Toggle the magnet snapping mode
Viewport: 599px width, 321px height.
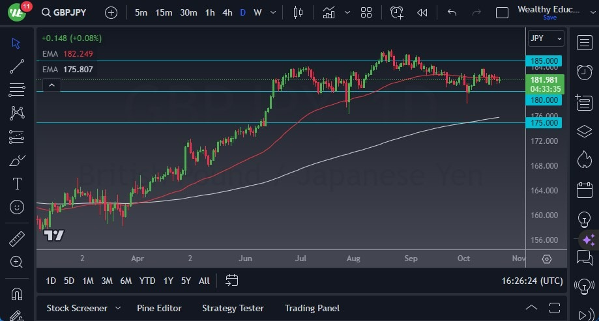[x=17, y=294]
